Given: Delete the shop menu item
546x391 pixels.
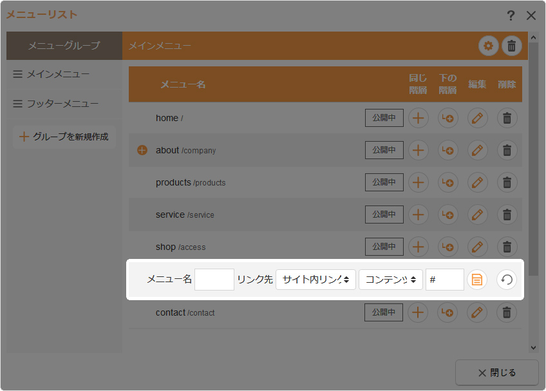Looking at the screenshot, I should (507, 247).
